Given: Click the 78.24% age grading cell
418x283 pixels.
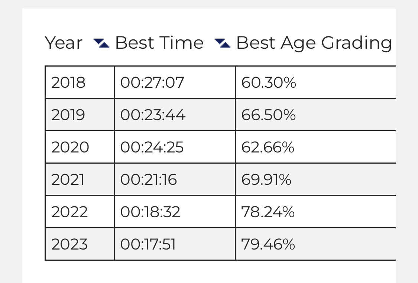Looking at the screenshot, I should click(x=315, y=212).
